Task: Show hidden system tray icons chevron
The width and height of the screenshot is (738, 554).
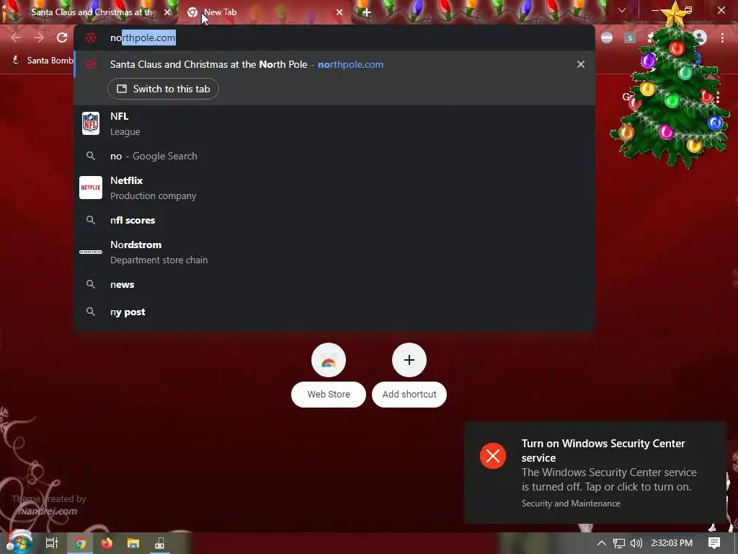Action: coord(602,543)
